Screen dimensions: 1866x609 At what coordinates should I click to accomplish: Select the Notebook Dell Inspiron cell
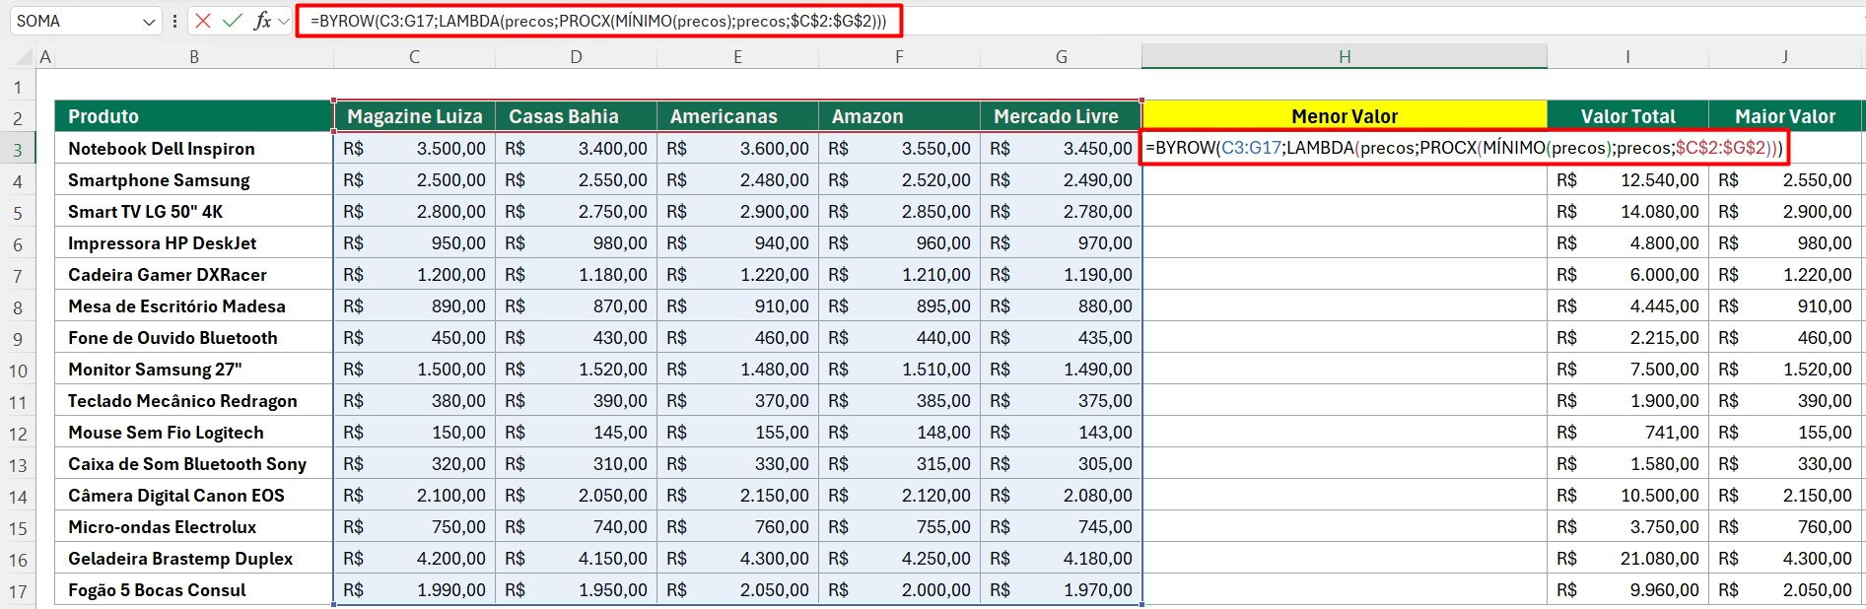194,148
